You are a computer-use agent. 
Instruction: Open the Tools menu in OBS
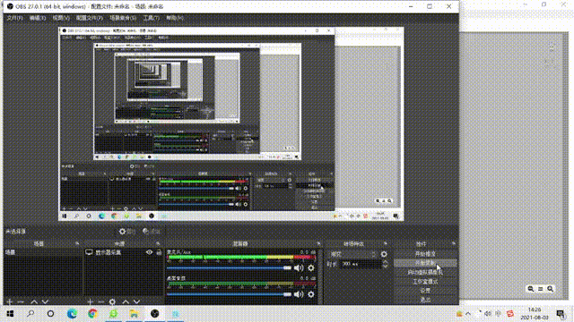[151, 18]
